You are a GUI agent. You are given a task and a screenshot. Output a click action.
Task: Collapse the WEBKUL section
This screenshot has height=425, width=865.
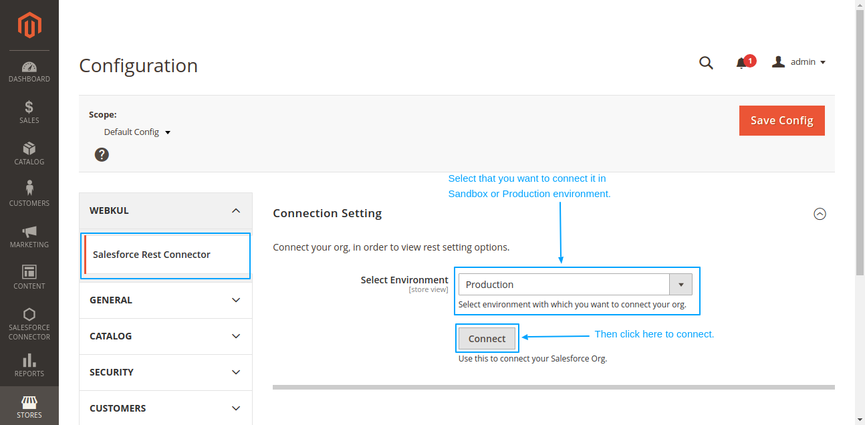pos(166,210)
